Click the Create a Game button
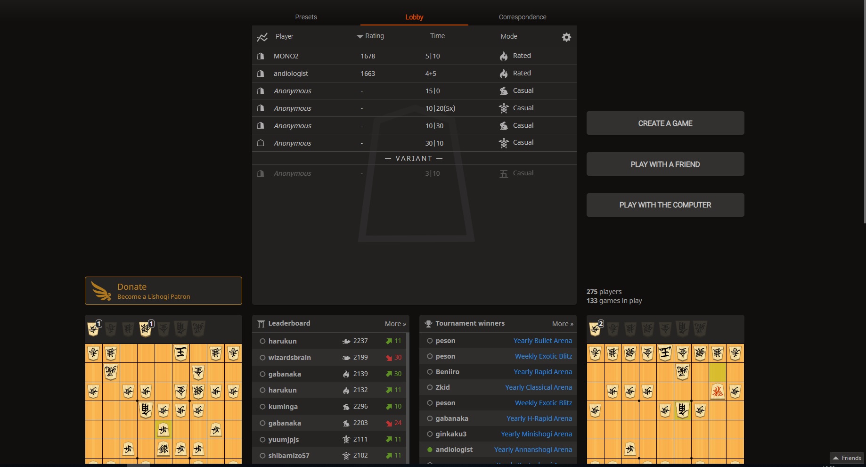Viewport: 866px width, 467px height. coord(665,123)
